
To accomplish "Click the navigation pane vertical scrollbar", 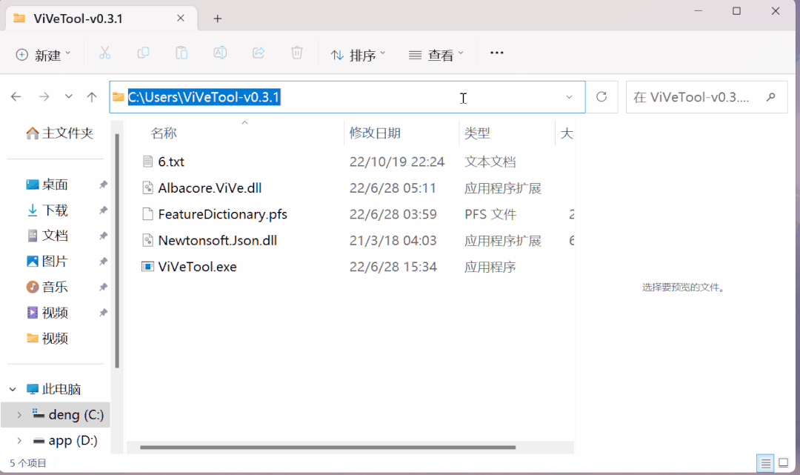I will click(x=117, y=250).
